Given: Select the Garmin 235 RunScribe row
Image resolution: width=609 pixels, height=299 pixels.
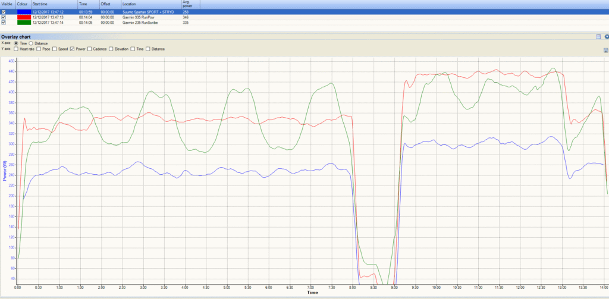Looking at the screenshot, I should tap(304, 23).
